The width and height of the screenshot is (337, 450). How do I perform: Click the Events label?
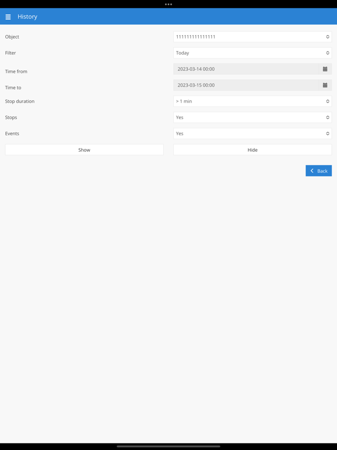(x=12, y=134)
